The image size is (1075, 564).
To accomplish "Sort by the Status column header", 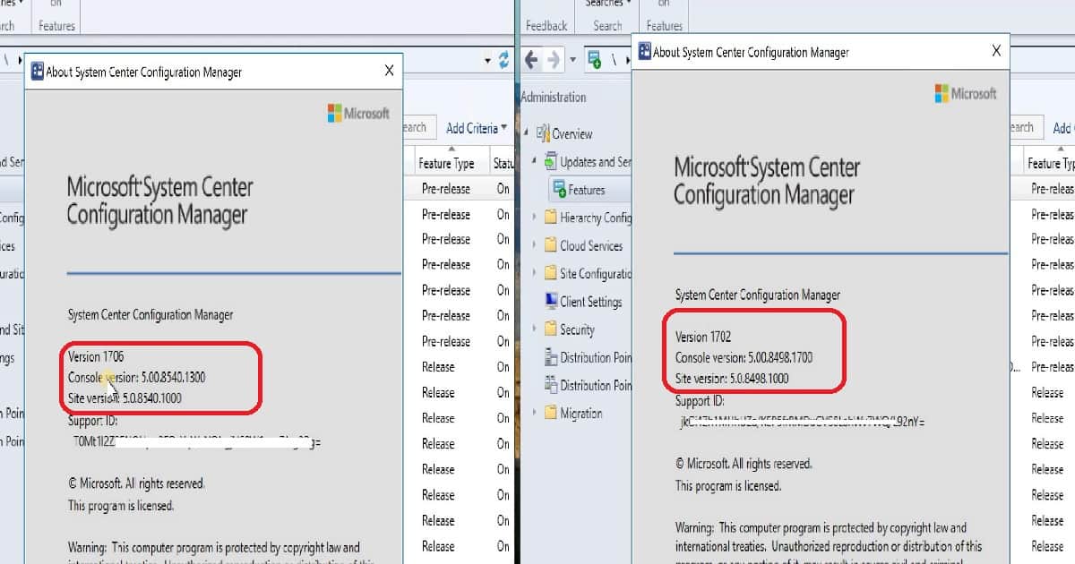I will click(503, 164).
